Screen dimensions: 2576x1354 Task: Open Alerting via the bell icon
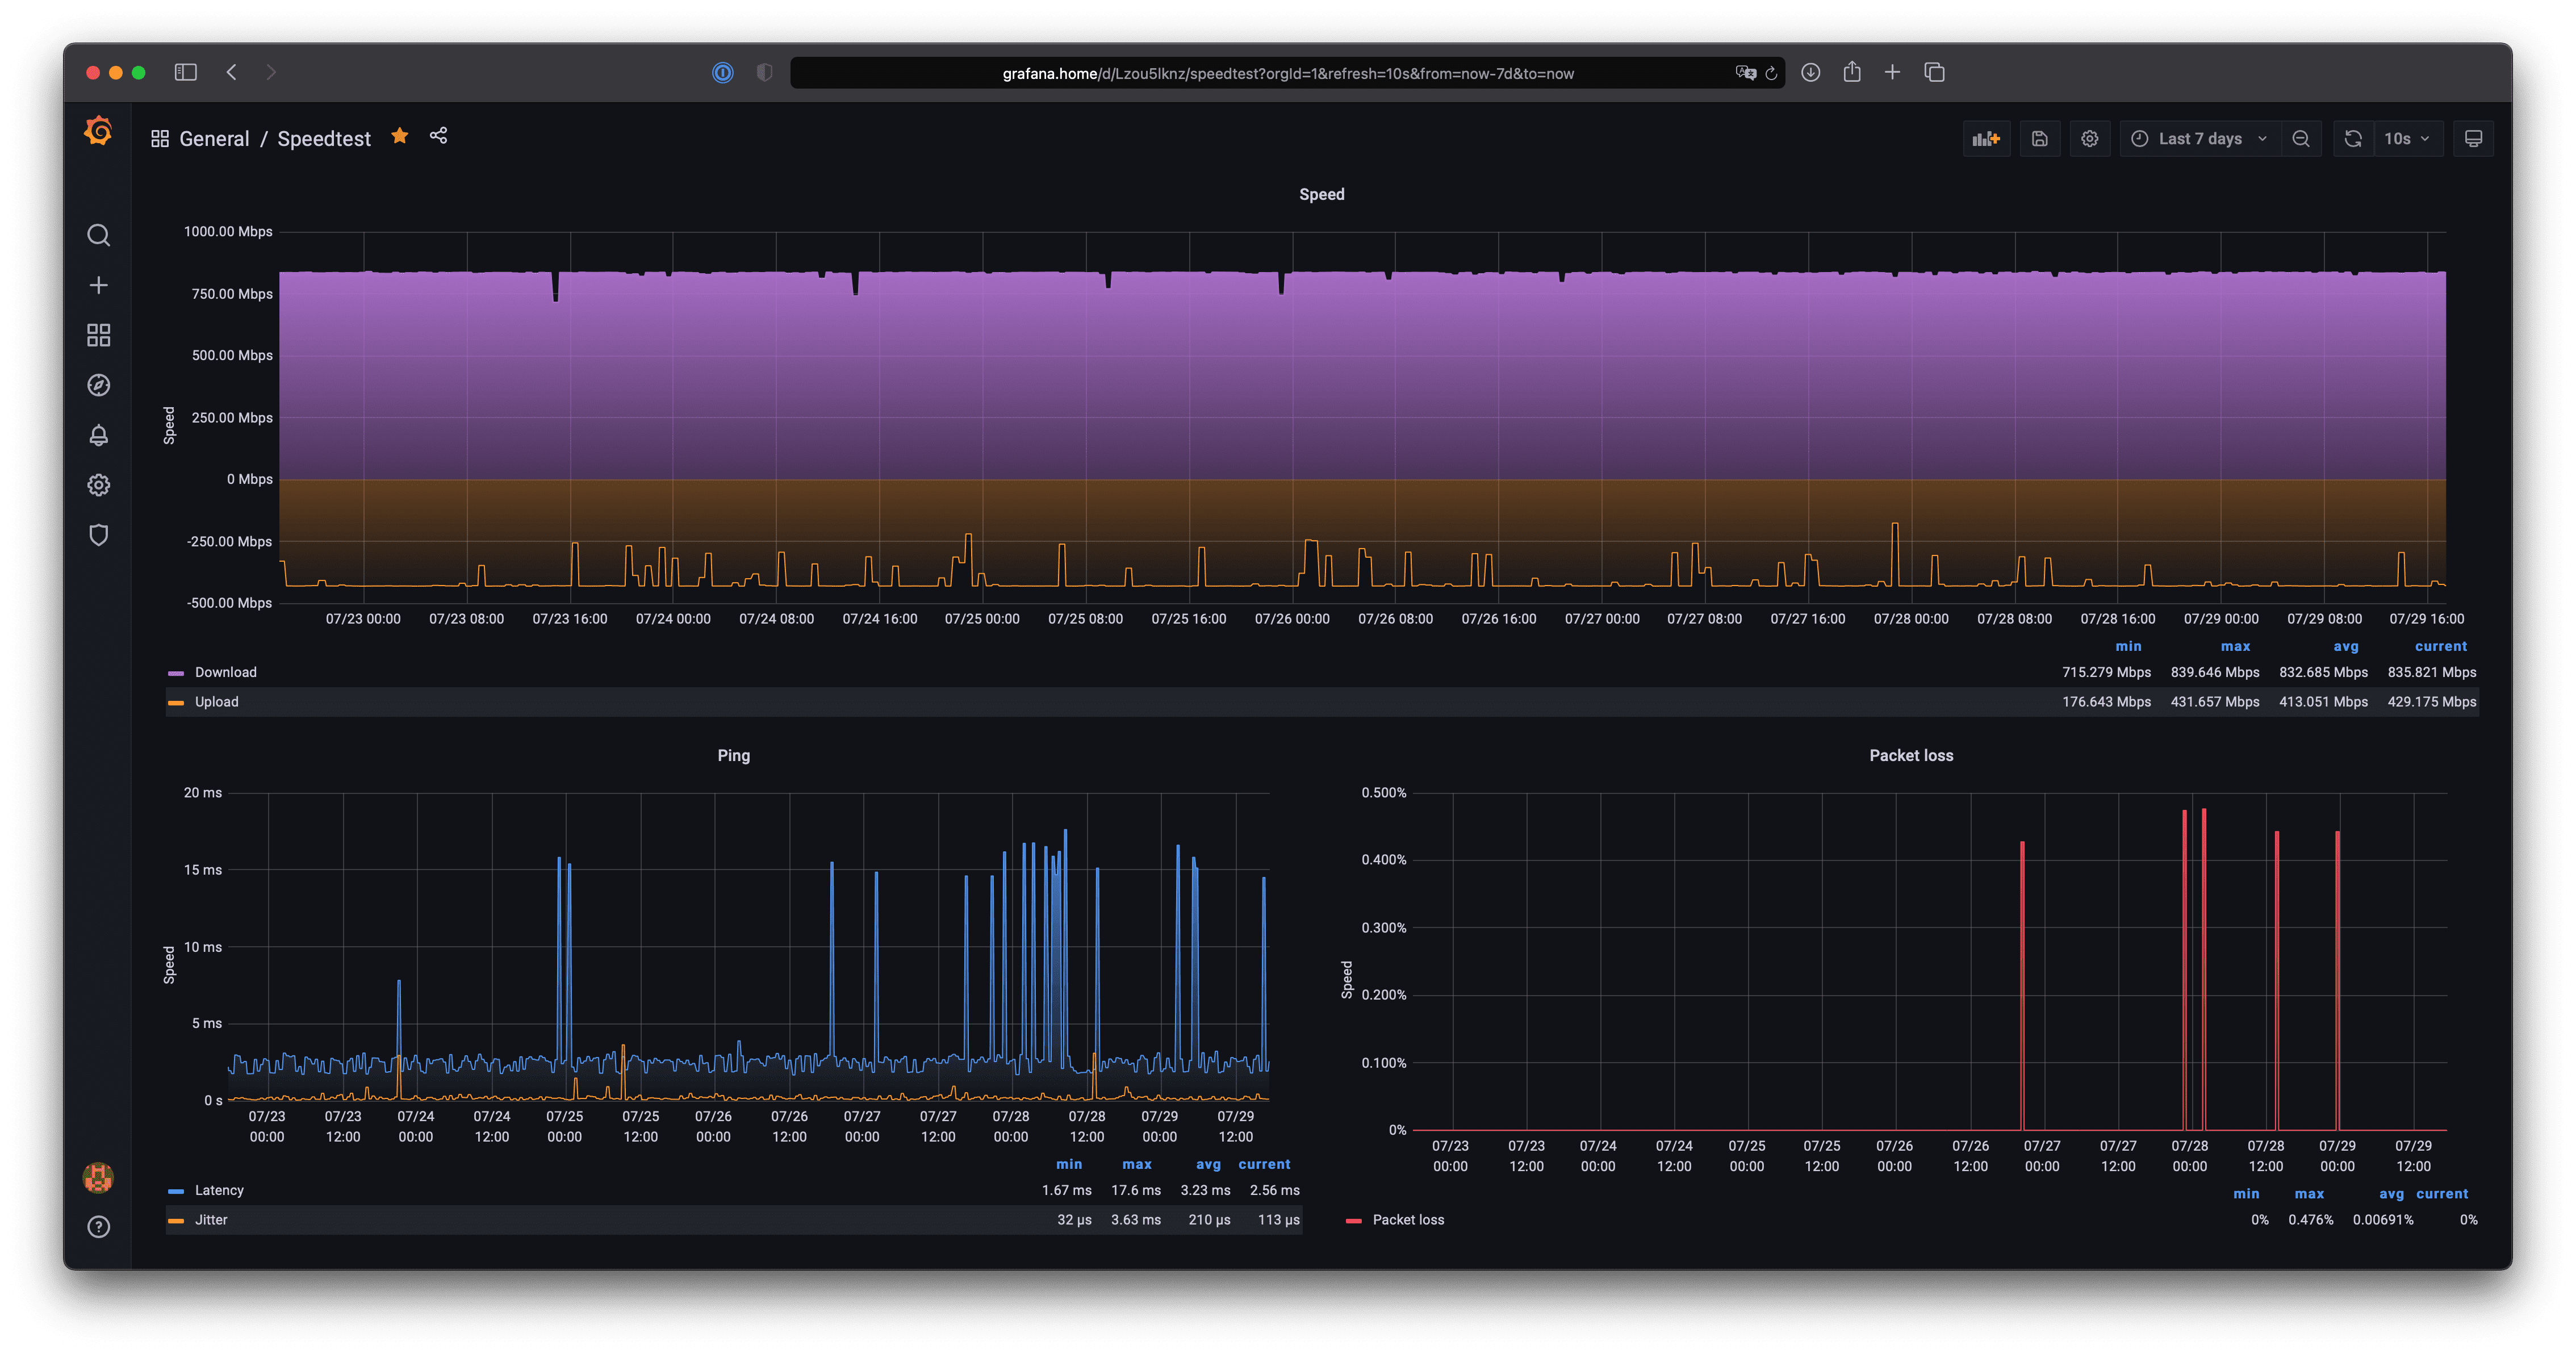click(x=98, y=435)
